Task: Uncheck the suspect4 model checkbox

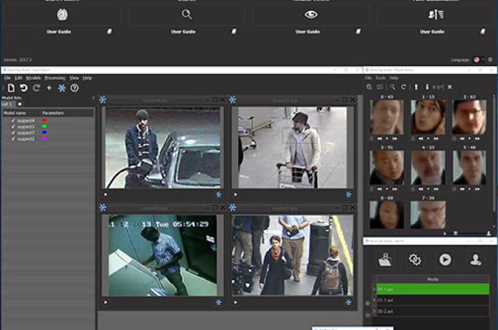Action: (13, 121)
